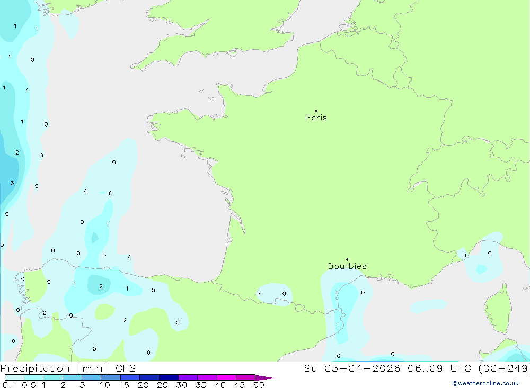Pick the lightest cyan 0.1–0.5 mm legend swatch
Image resolution: width=530 pixels, height=388 pixels.
pos(14,377)
